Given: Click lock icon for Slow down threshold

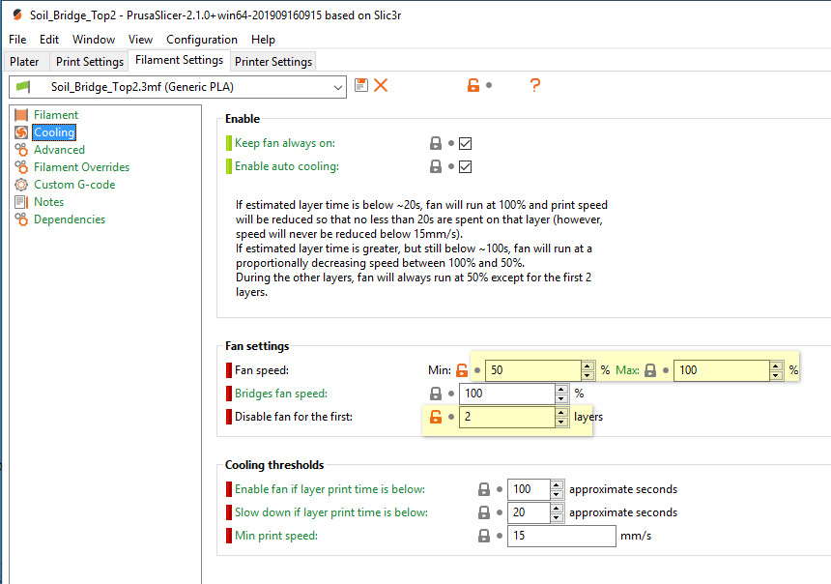Looking at the screenshot, I should (x=484, y=512).
